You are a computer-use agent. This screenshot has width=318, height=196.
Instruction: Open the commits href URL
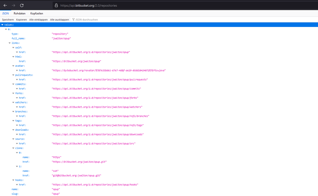(96, 89)
